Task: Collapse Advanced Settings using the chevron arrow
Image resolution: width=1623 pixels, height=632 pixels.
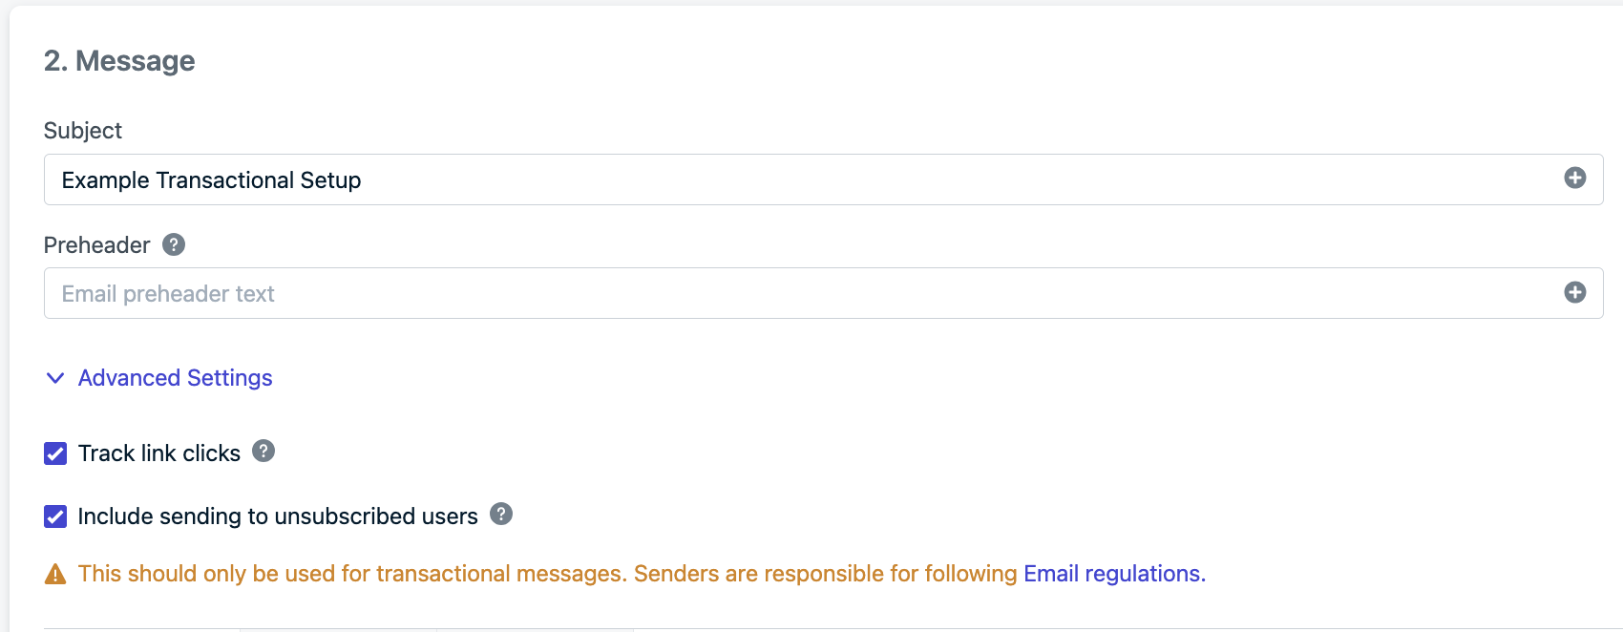Action: (55, 378)
